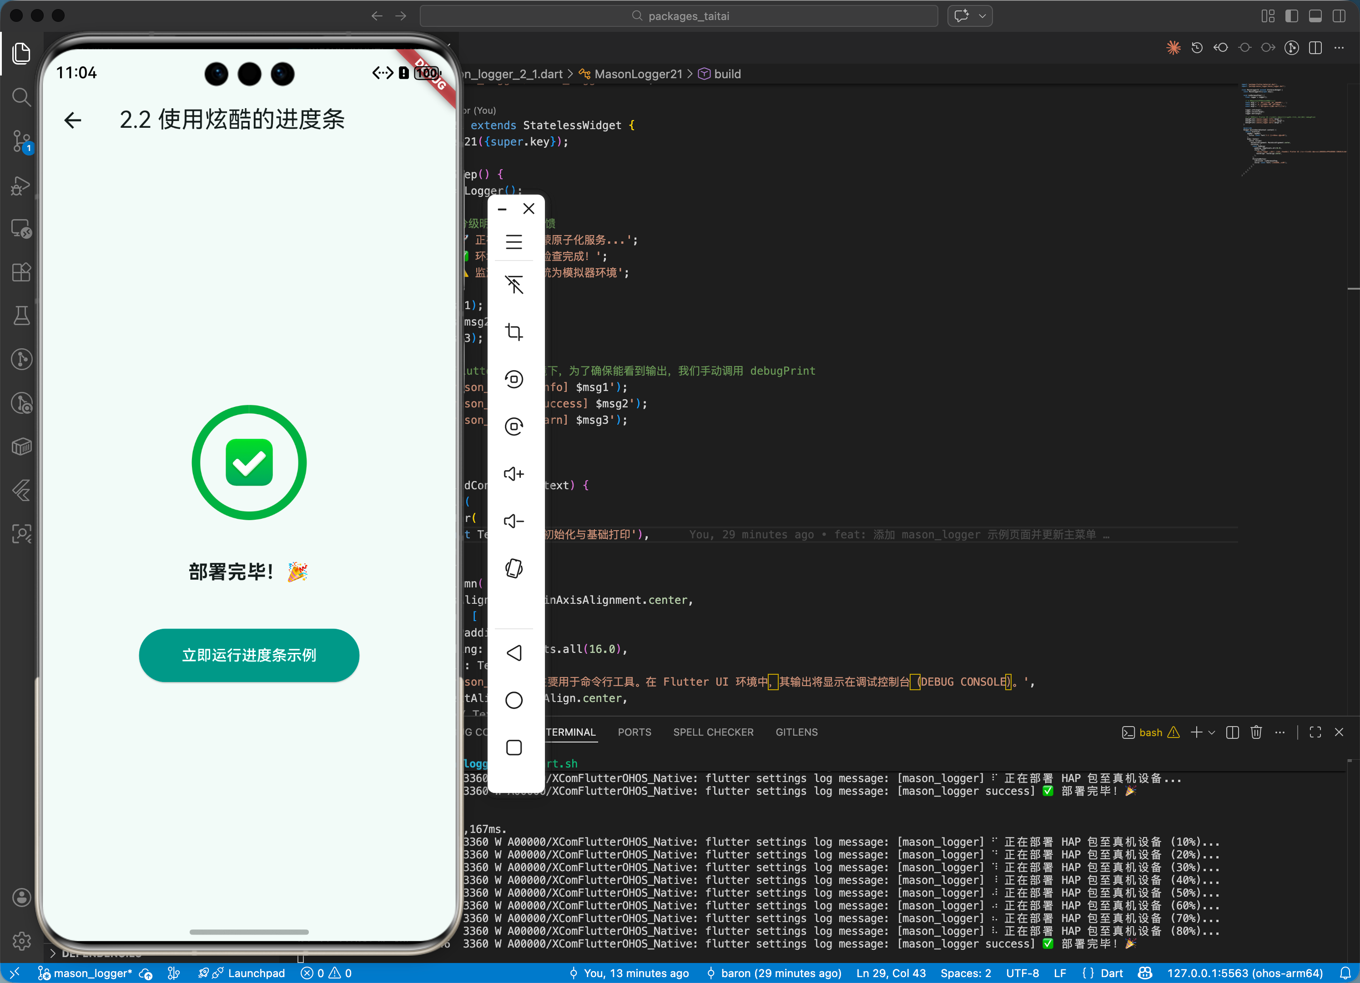
Task: Tap the 立即运行进度条示例 button
Action: (x=249, y=655)
